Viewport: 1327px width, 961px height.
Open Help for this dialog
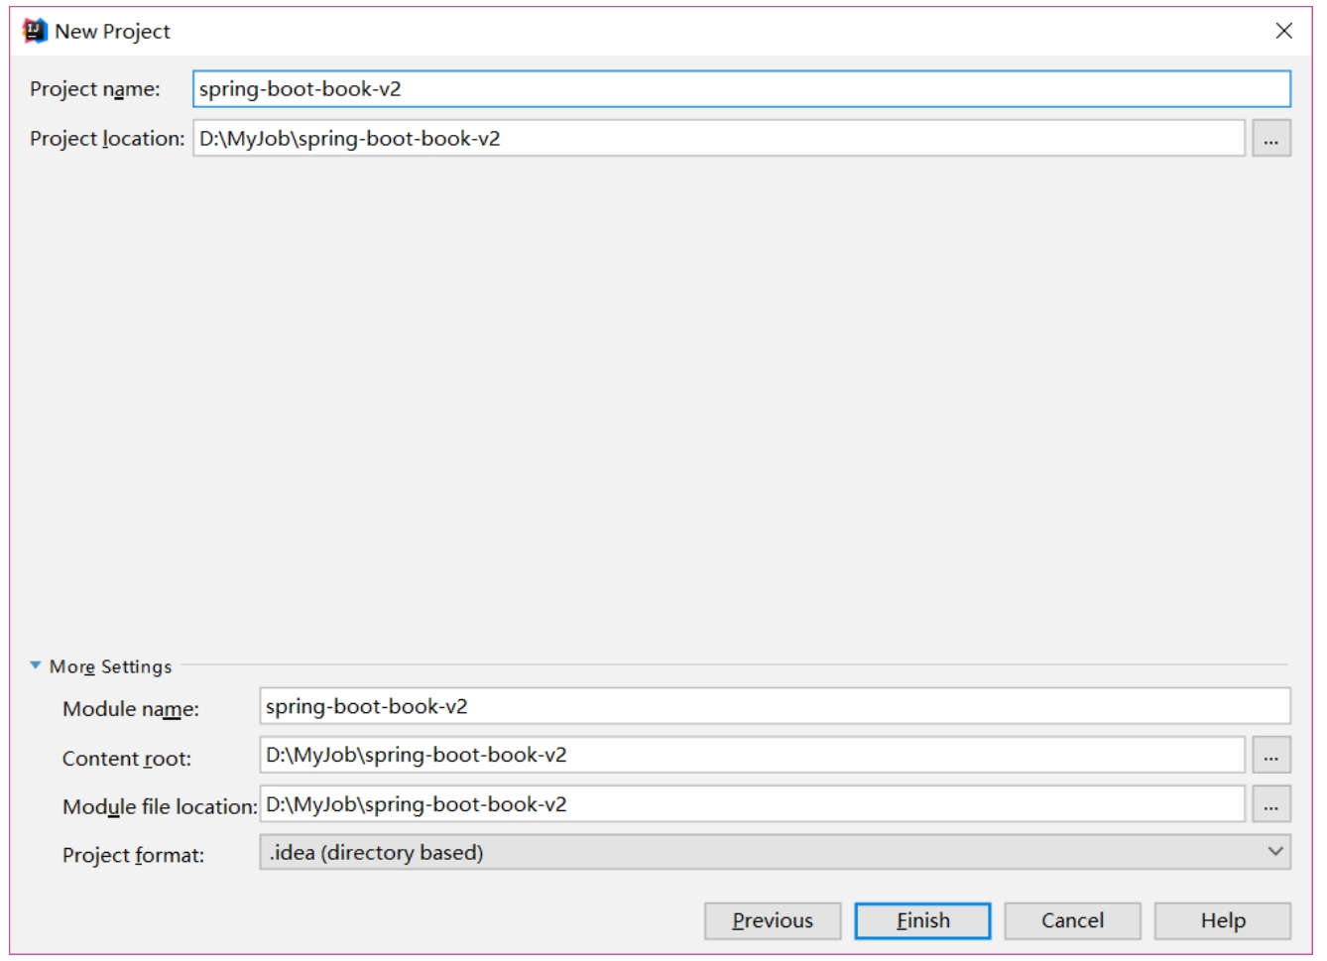(x=1222, y=920)
